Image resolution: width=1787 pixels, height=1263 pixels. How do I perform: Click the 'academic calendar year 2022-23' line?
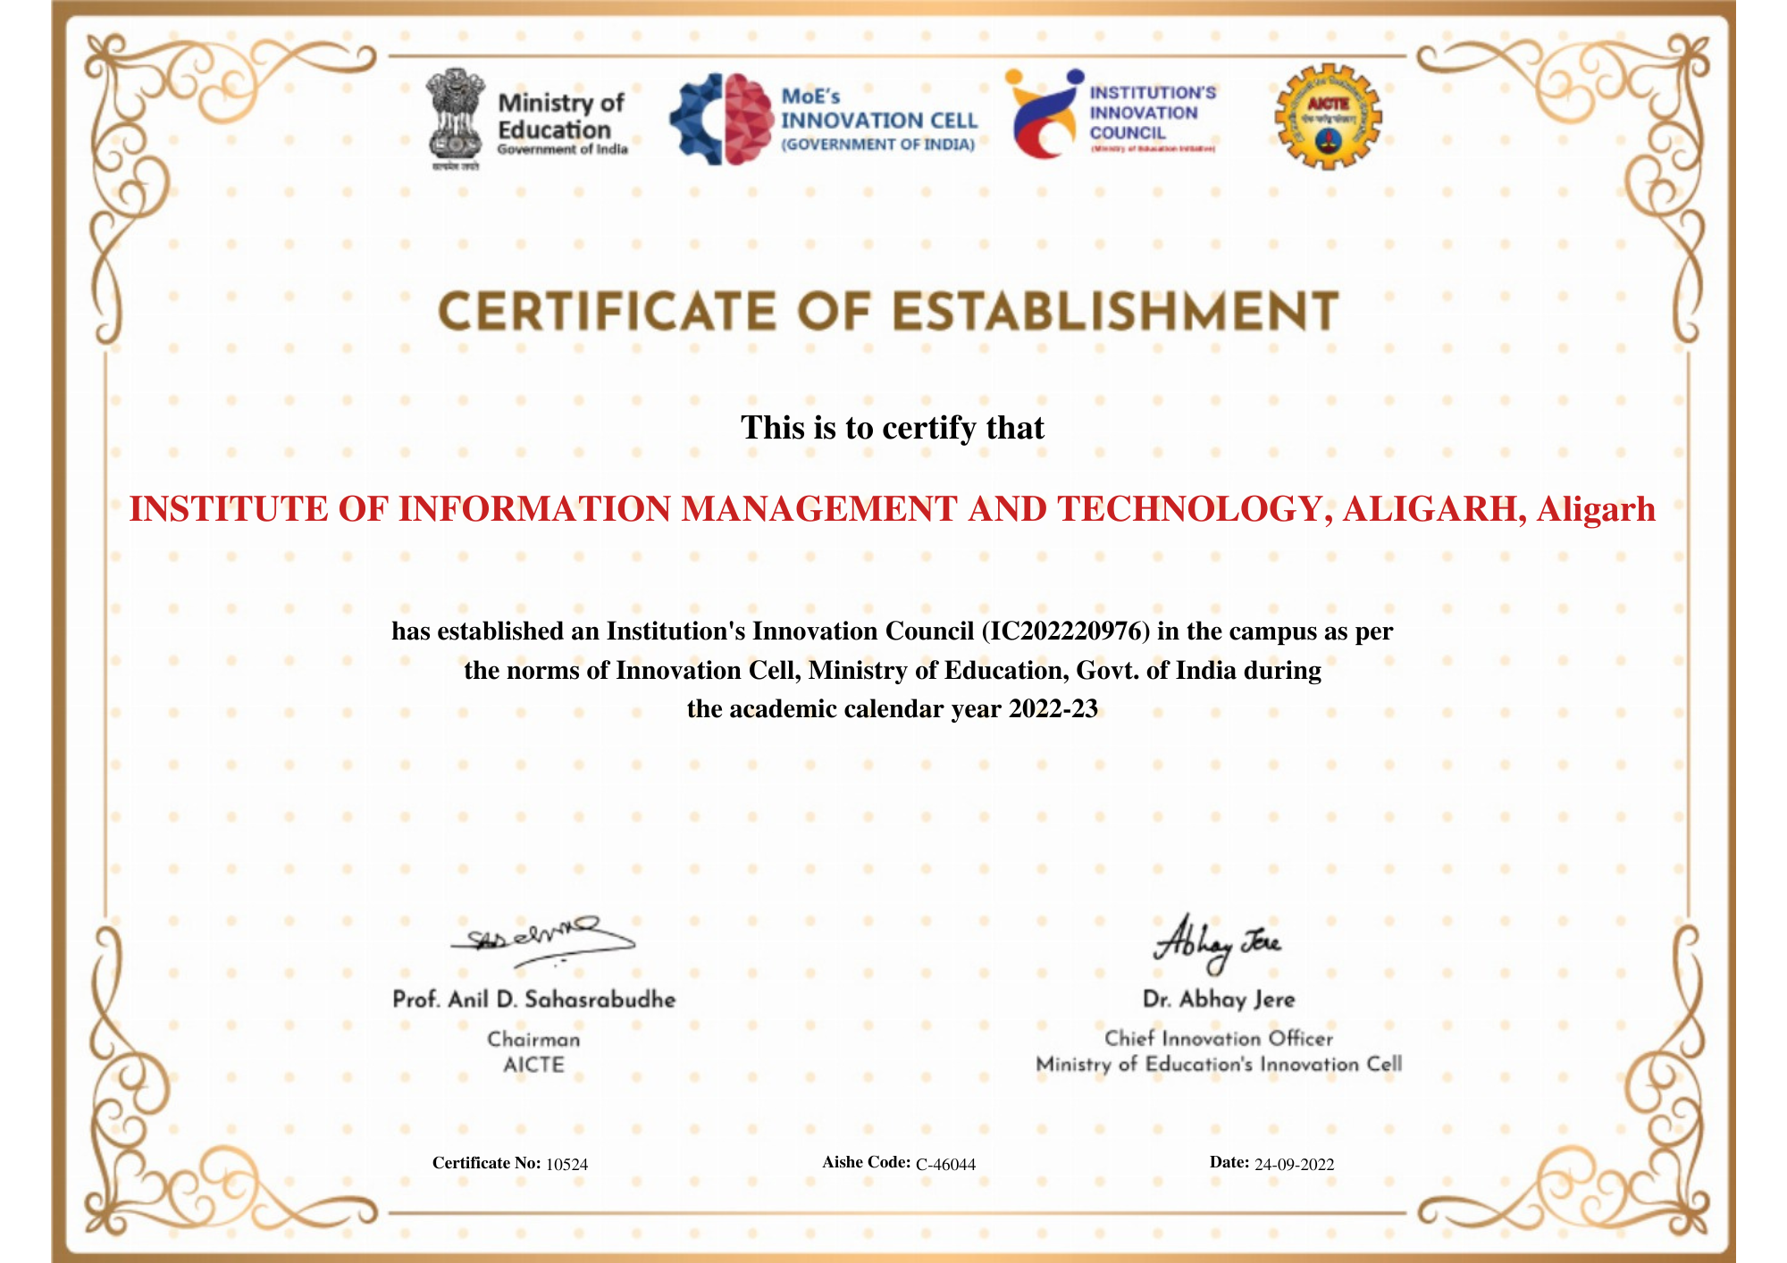[893, 709]
